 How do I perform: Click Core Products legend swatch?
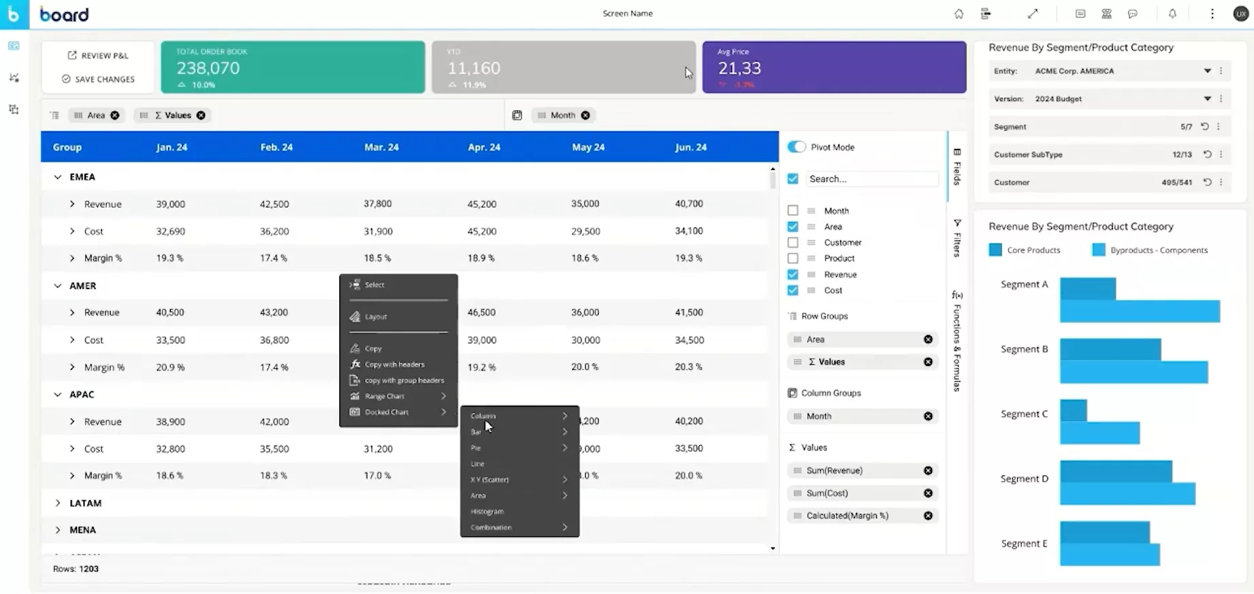(995, 250)
